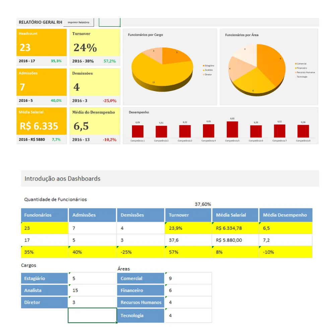Click the Competência 5 red bar
The width and height of the screenshot is (335, 335).
(x=232, y=129)
